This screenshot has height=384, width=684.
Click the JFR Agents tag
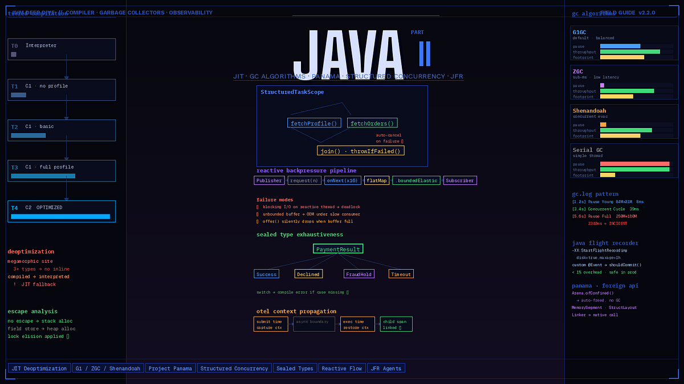[x=386, y=368]
